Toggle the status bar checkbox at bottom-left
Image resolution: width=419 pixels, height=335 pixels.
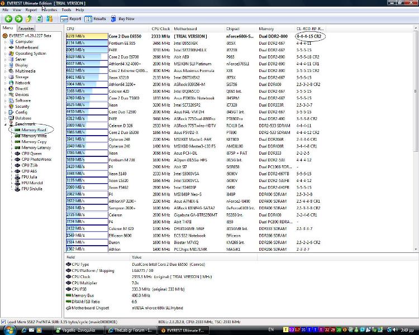[x=4, y=322]
